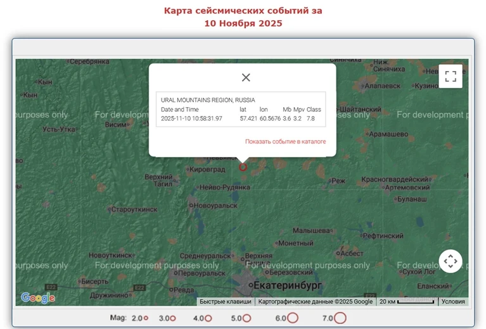Click the magnitude 7.0 legend circle
Image resolution: width=486 pixels, height=329 pixels.
[340, 318]
